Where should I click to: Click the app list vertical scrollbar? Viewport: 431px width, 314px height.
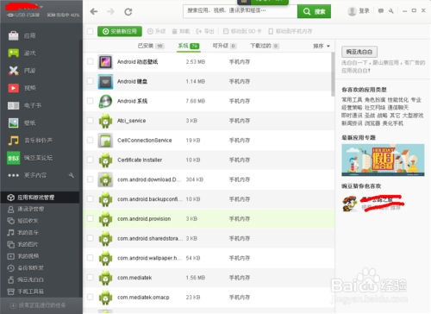[333, 74]
